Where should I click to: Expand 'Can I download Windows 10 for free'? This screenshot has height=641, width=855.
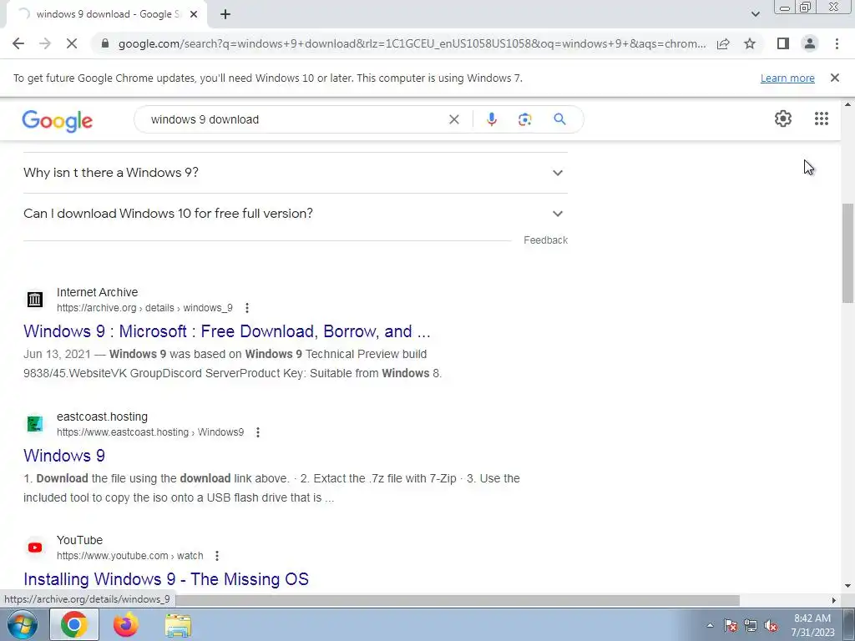[x=295, y=213]
